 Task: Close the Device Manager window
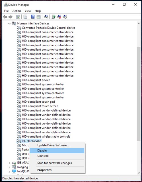[135, 5]
